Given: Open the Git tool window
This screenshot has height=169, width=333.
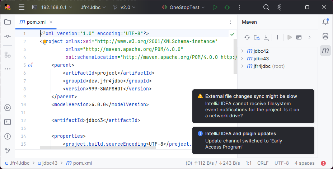Looking at the screenshot, I should coord(8,151).
